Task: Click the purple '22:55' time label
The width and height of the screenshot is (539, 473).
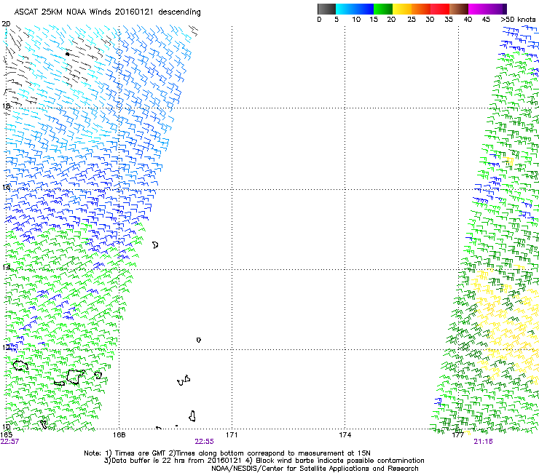Action: click(204, 442)
